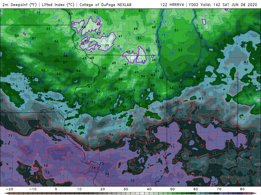261x195 pixels.
Task: Click the "F002 Valid: 14Z SAT JUN 06 2020" text
Action: click(x=223, y=5)
